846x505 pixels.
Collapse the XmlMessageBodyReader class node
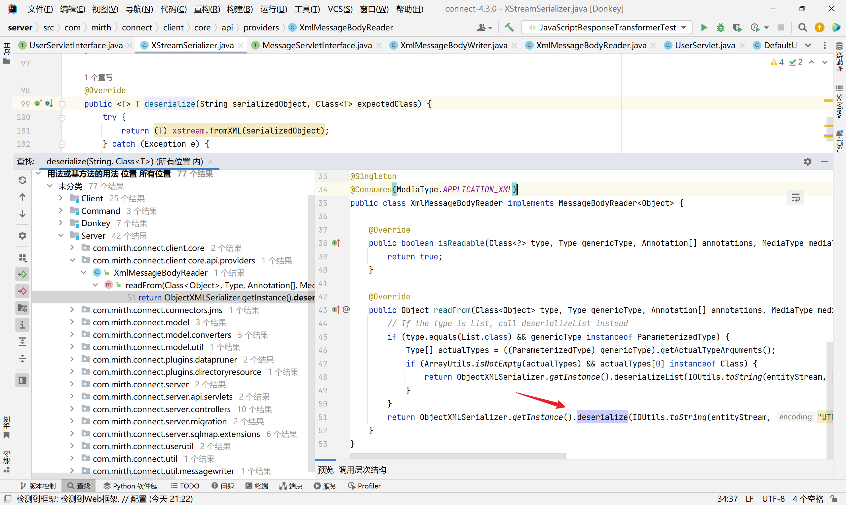point(84,273)
